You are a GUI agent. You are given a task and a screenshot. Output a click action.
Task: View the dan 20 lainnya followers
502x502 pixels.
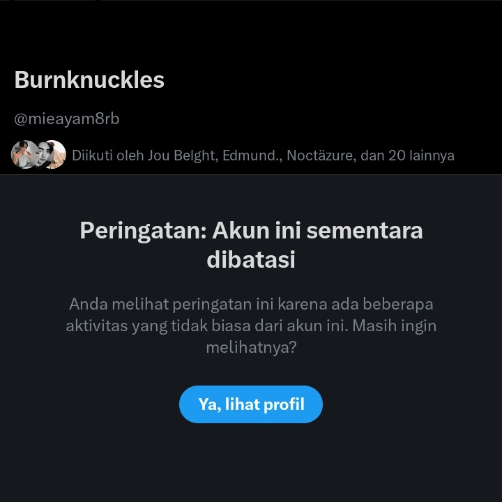[x=407, y=155]
